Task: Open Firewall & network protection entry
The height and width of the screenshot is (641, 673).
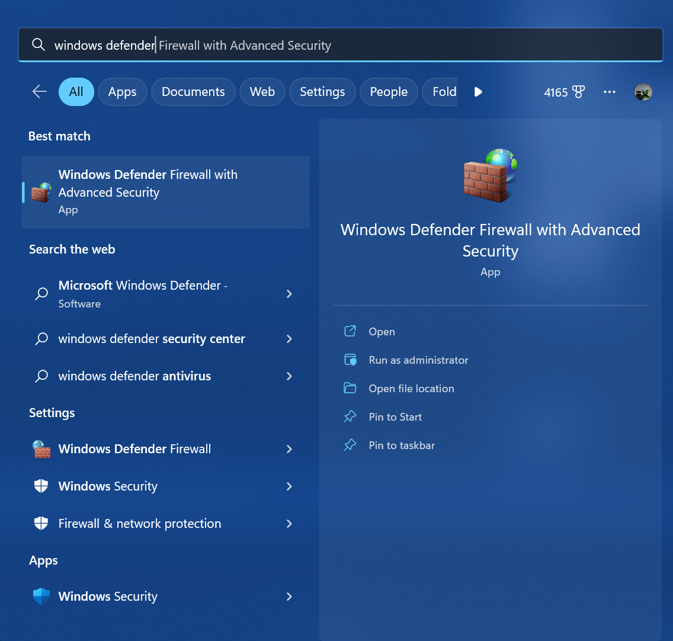Action: (166, 523)
